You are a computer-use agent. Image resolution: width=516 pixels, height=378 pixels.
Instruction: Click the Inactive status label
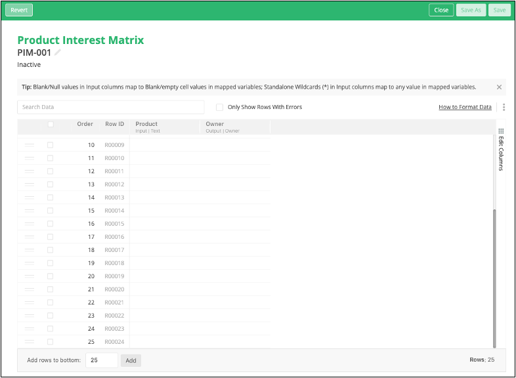[x=29, y=65]
